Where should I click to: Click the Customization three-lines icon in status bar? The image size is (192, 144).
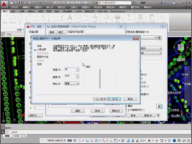point(189,141)
